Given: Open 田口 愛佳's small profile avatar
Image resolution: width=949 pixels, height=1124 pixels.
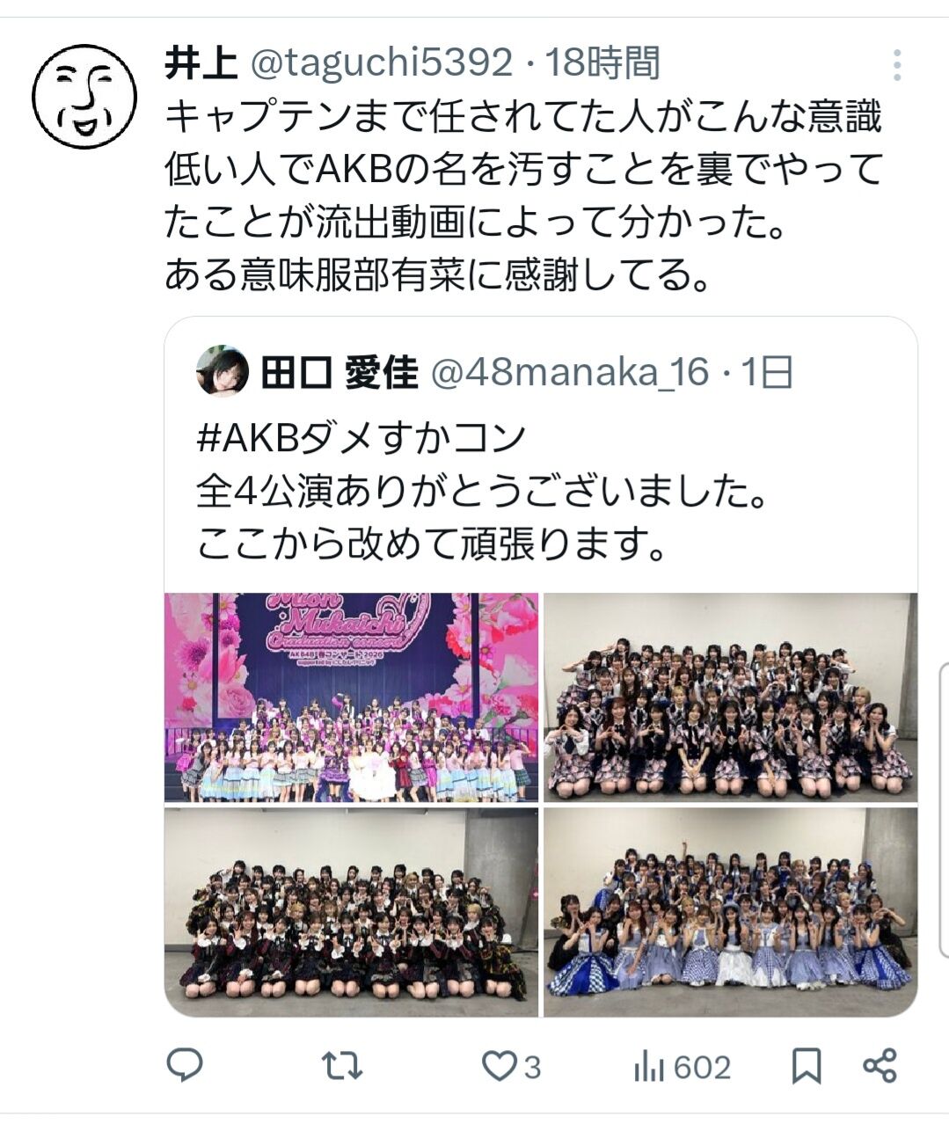Looking at the screenshot, I should pyautogui.click(x=222, y=371).
